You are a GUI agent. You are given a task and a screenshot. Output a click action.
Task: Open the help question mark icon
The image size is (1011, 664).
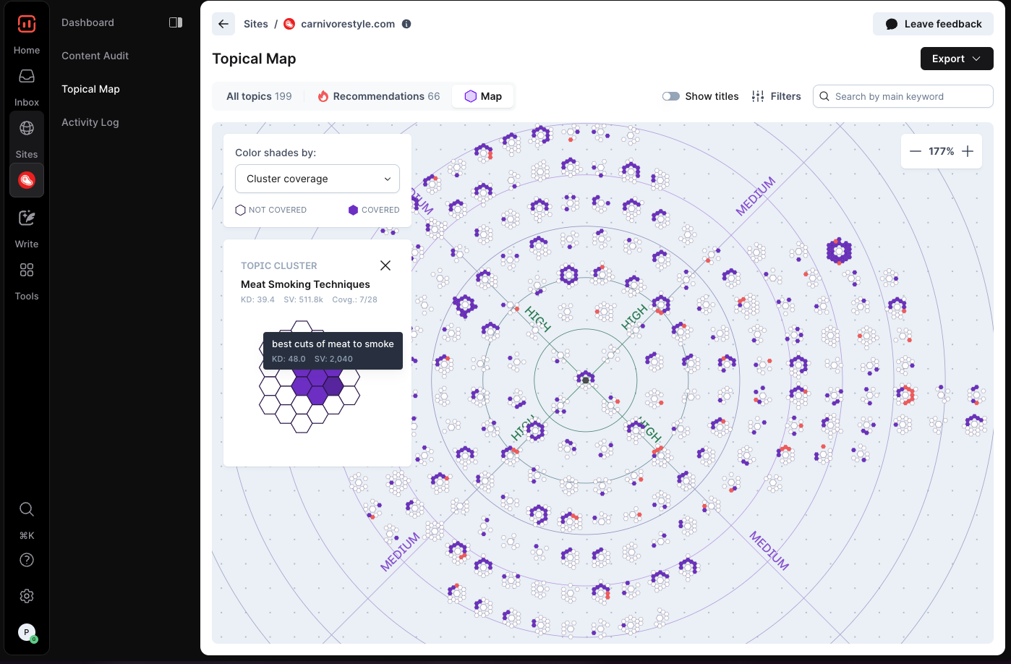pos(27,560)
